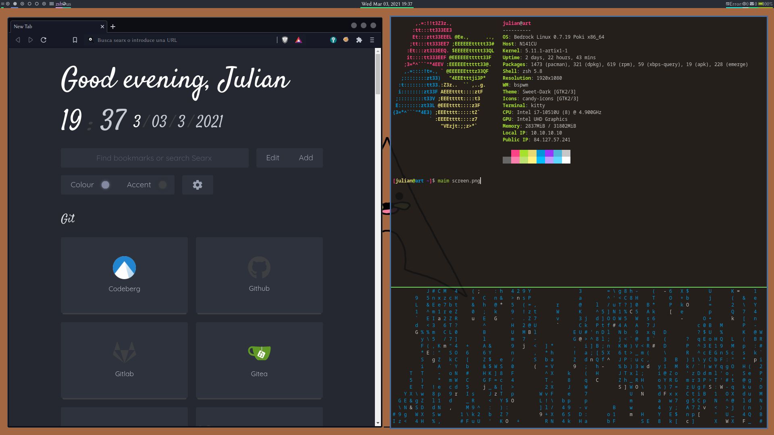Viewport: 774px width, 435px height.
Task: Open the start page settings gear
Action: (x=198, y=184)
